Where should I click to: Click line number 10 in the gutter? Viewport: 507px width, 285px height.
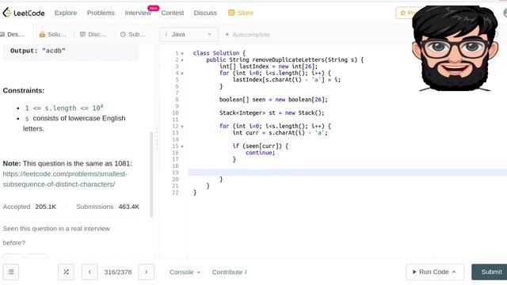coord(175,113)
